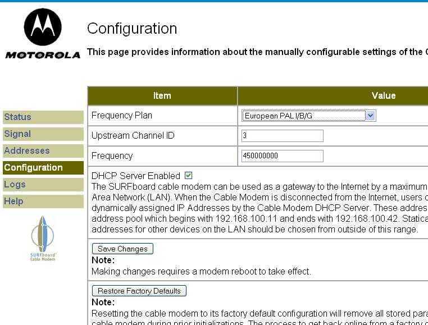This screenshot has width=428, height=325.
Task: Go to the Signal page
Action: pos(18,134)
